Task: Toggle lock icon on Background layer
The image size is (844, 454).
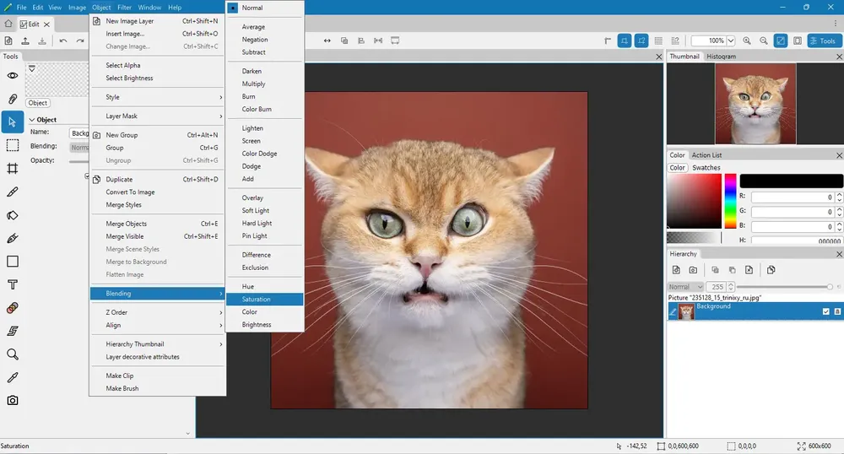Action: point(837,311)
